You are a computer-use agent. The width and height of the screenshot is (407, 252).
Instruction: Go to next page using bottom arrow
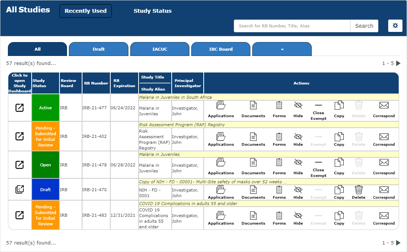398,243
